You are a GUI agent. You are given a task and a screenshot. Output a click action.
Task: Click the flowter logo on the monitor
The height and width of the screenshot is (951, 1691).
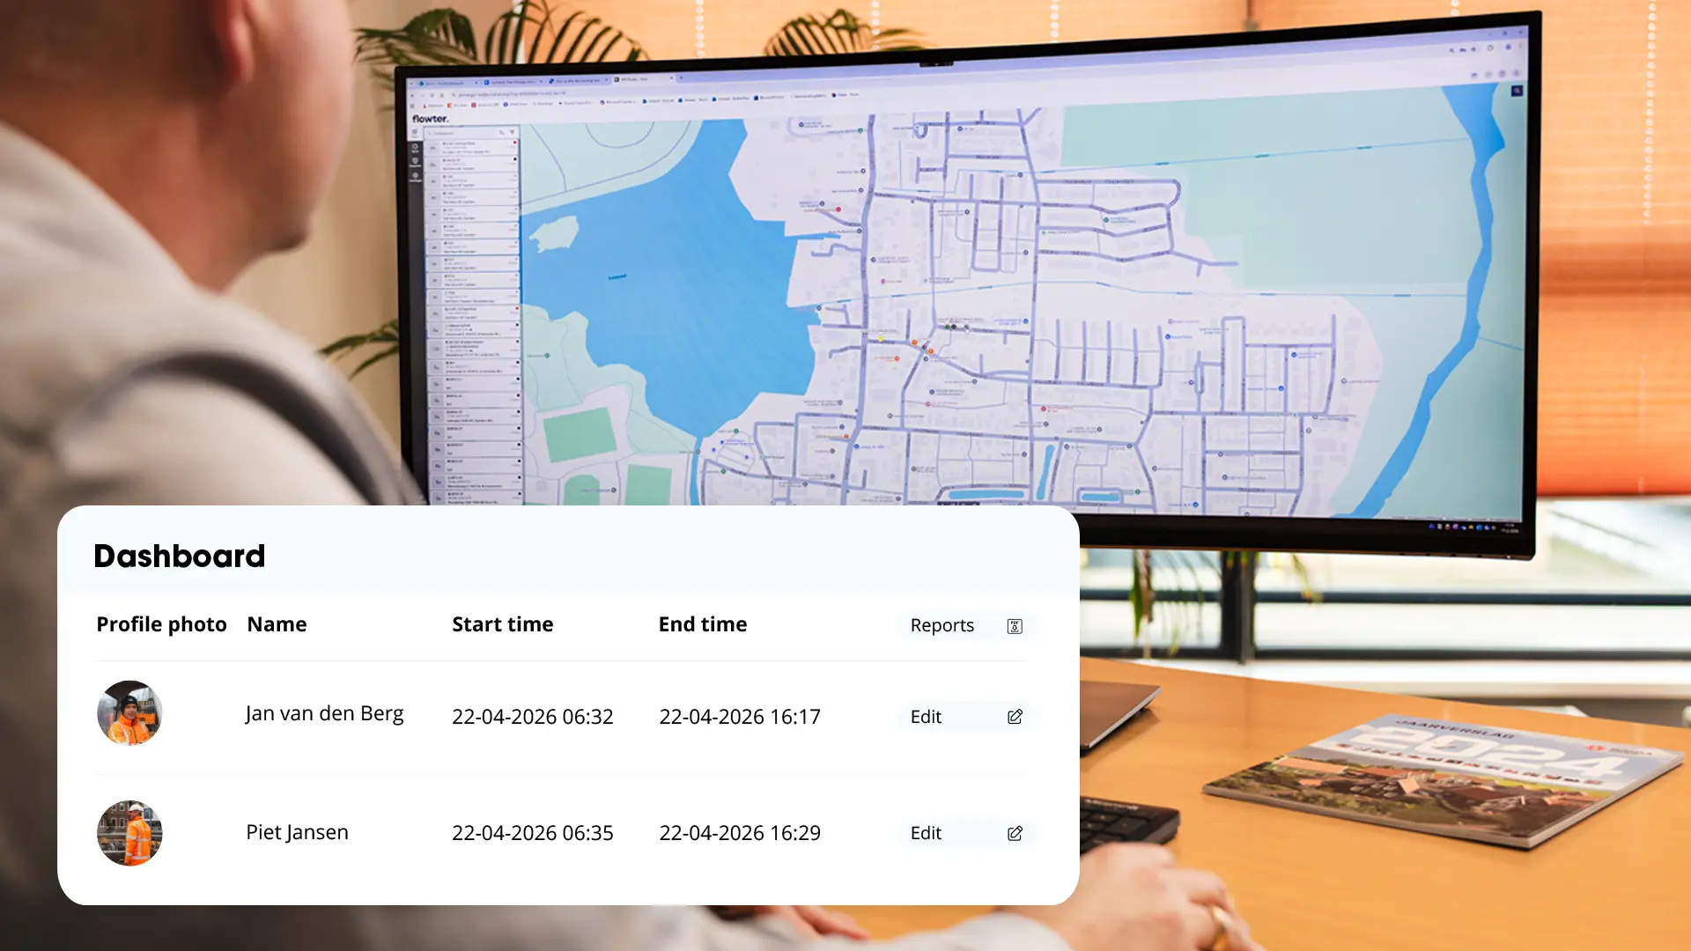point(431,119)
